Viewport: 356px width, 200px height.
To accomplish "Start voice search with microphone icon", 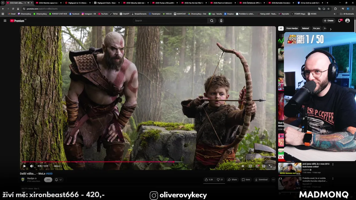I will pos(221,21).
